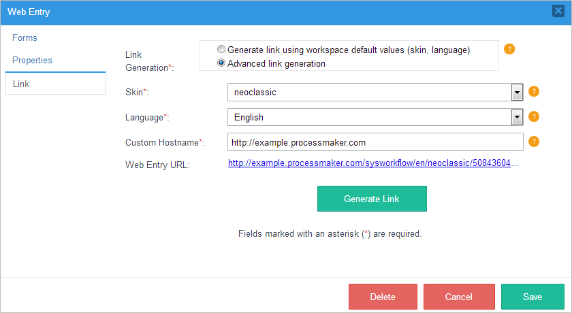Select 'Generate link using workspace default values' radio

pyautogui.click(x=221, y=50)
